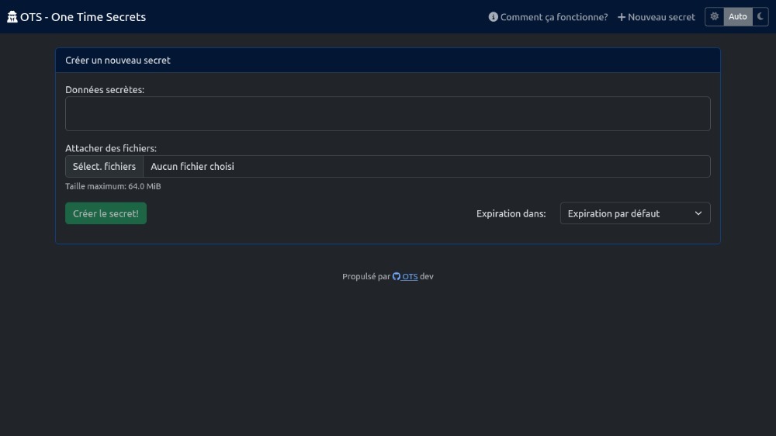776x436 pixels.
Task: Click the Expiration dans label
Action: (x=511, y=213)
